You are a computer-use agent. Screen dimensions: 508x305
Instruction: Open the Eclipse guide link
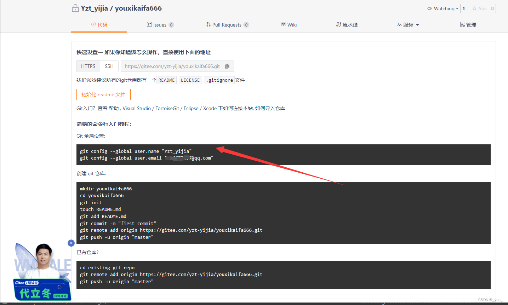pyautogui.click(x=191, y=108)
